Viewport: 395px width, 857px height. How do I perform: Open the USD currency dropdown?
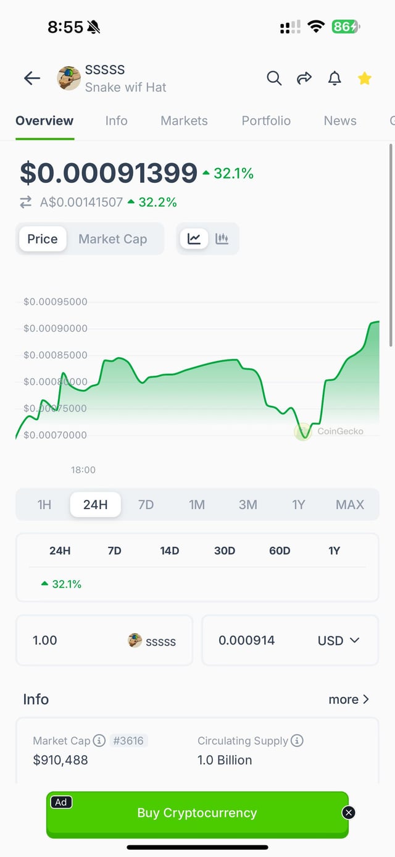(338, 641)
